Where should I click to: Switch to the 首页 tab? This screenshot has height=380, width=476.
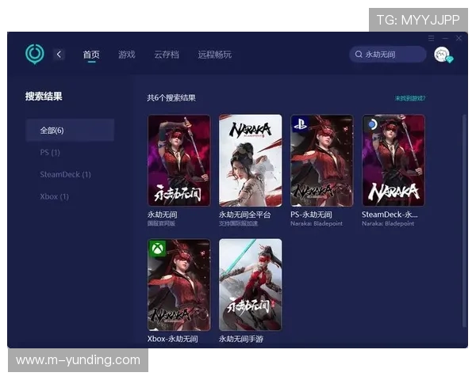click(91, 55)
